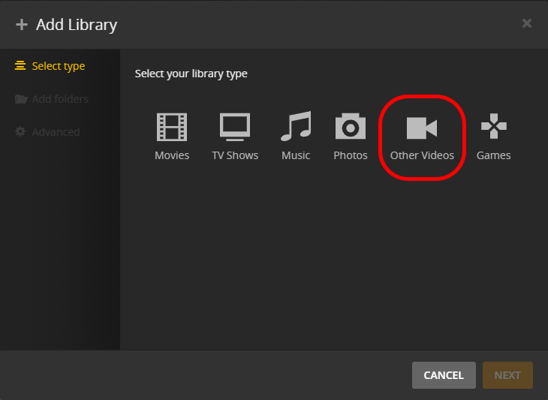Select the TV Shows monitor icon
Viewport: 548px width, 400px height.
235,127
